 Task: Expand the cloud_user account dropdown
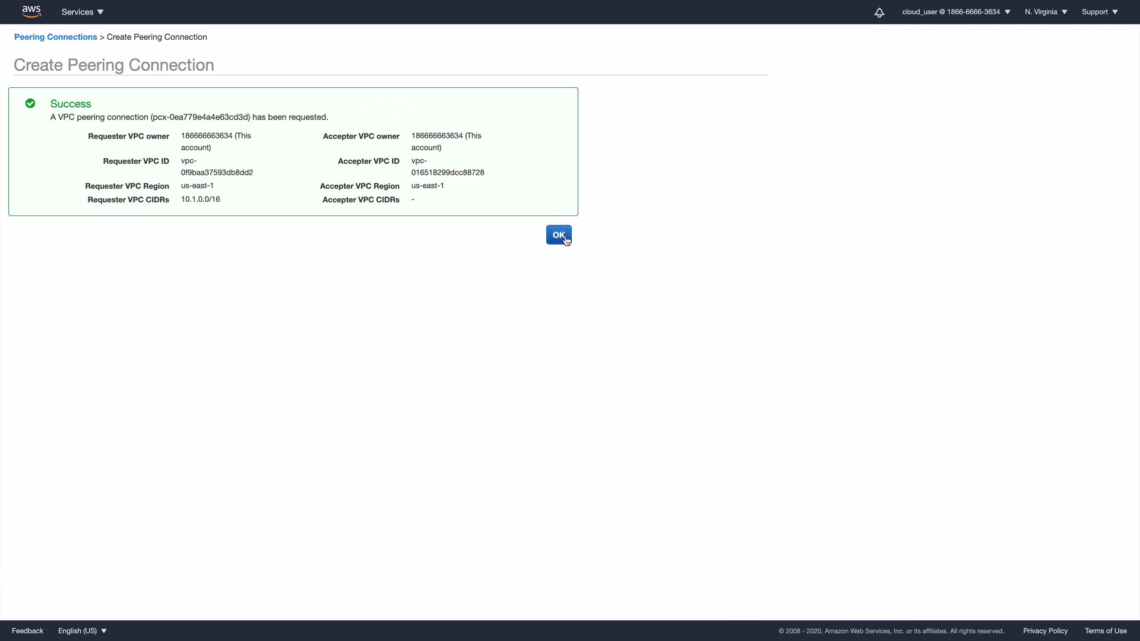point(956,12)
